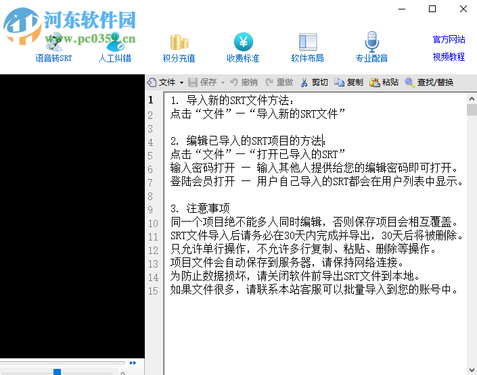Click line number 8 in gutter
Image resolution: width=477 pixels, height=375 pixels.
(150, 197)
